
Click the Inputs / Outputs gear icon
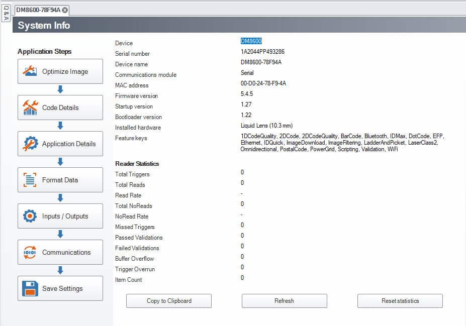pos(30,216)
